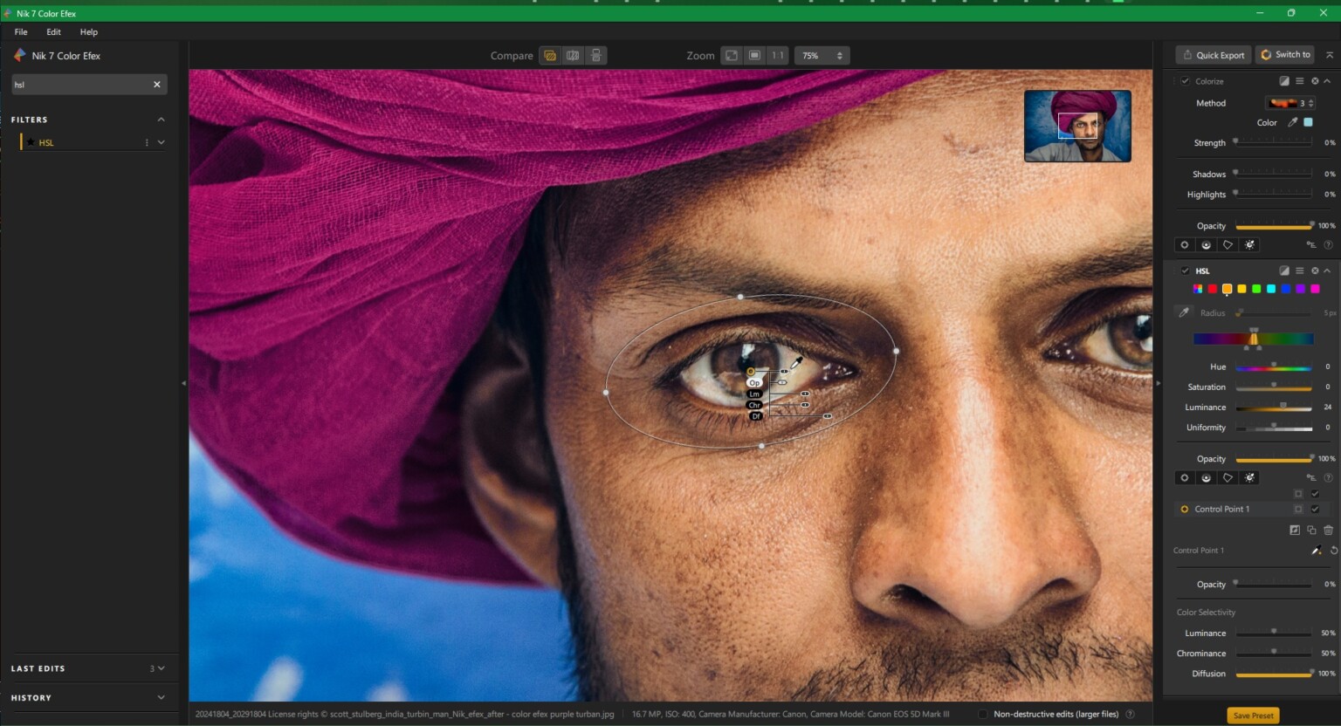Collapse the FILTERS section
This screenshot has width=1341, height=726.
(x=161, y=119)
